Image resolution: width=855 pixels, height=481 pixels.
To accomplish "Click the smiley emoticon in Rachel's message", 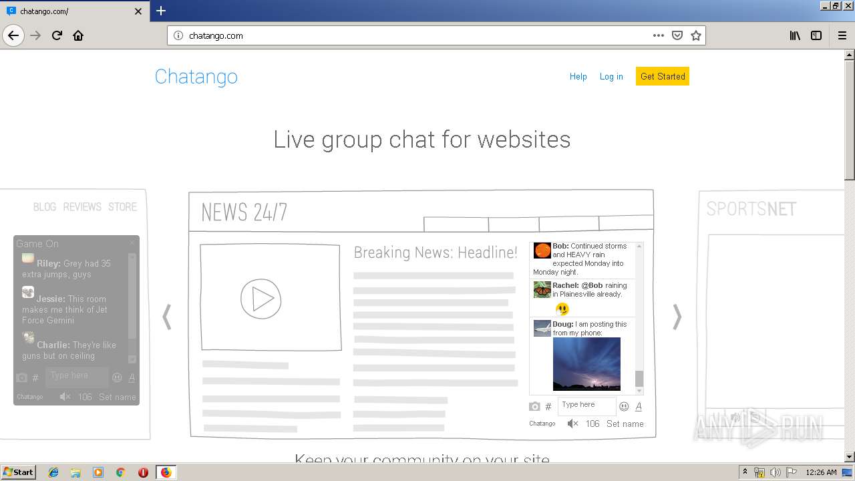I will click(562, 309).
